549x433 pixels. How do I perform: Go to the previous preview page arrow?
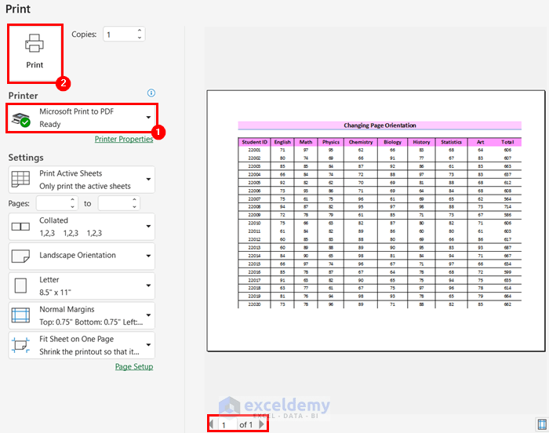[x=211, y=424]
